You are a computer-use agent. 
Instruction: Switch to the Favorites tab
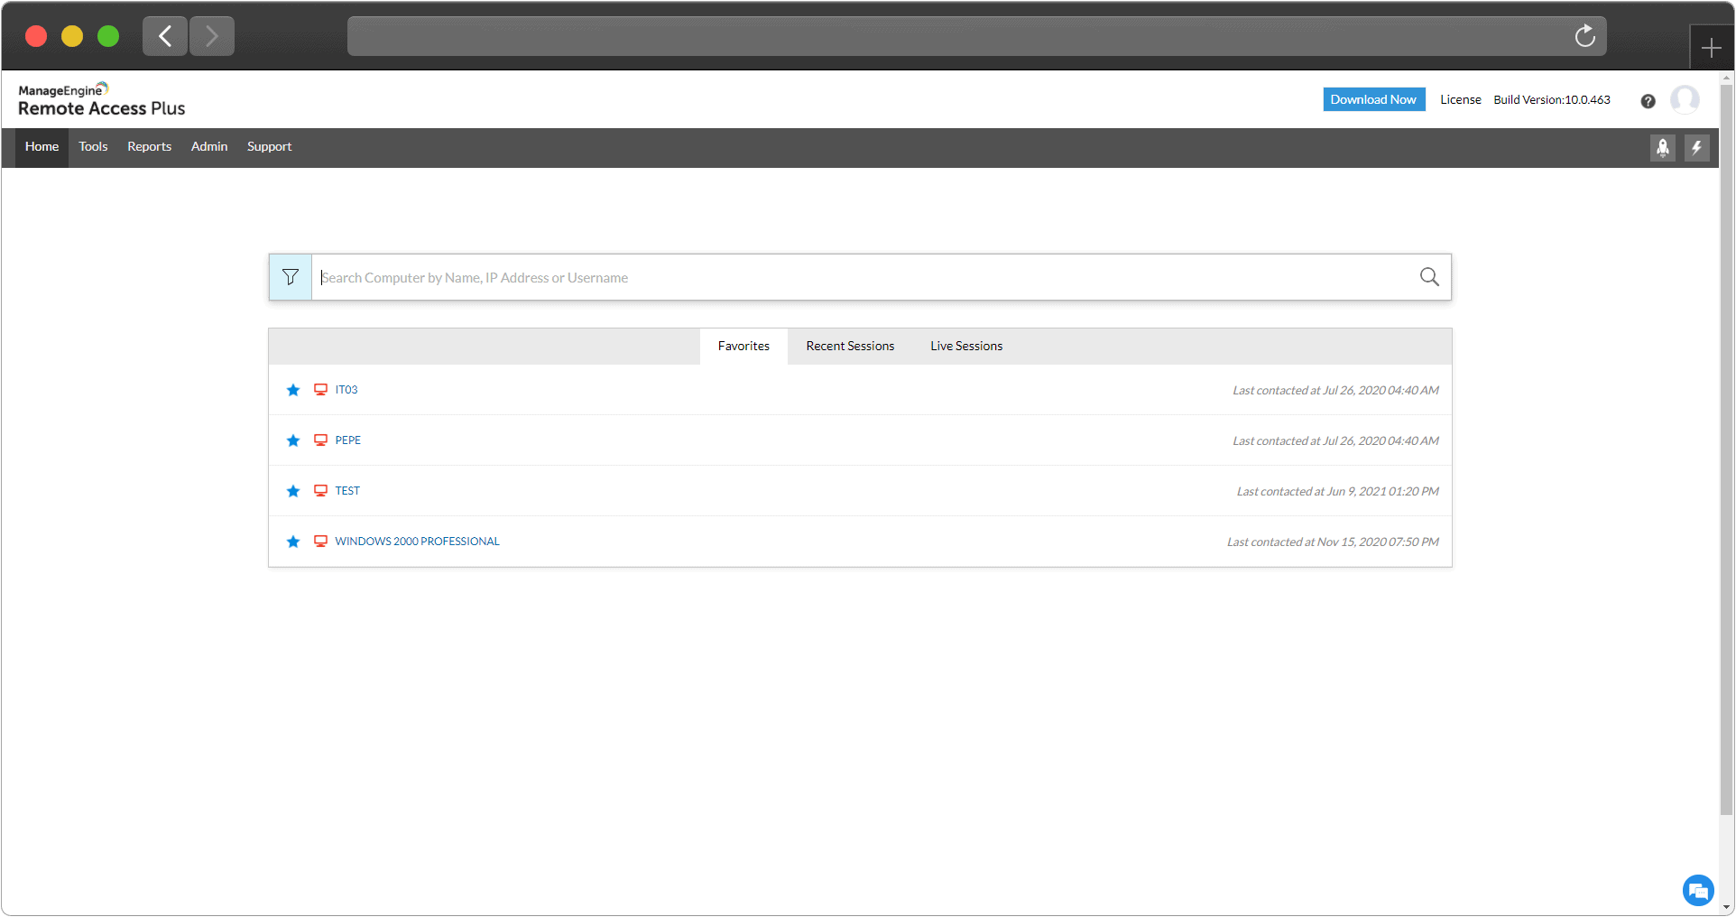743,347
